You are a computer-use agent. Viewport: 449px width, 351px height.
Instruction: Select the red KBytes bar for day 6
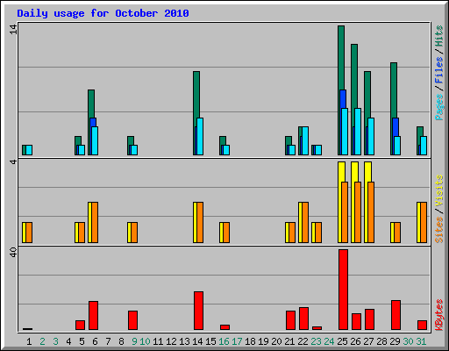[x=93, y=315]
